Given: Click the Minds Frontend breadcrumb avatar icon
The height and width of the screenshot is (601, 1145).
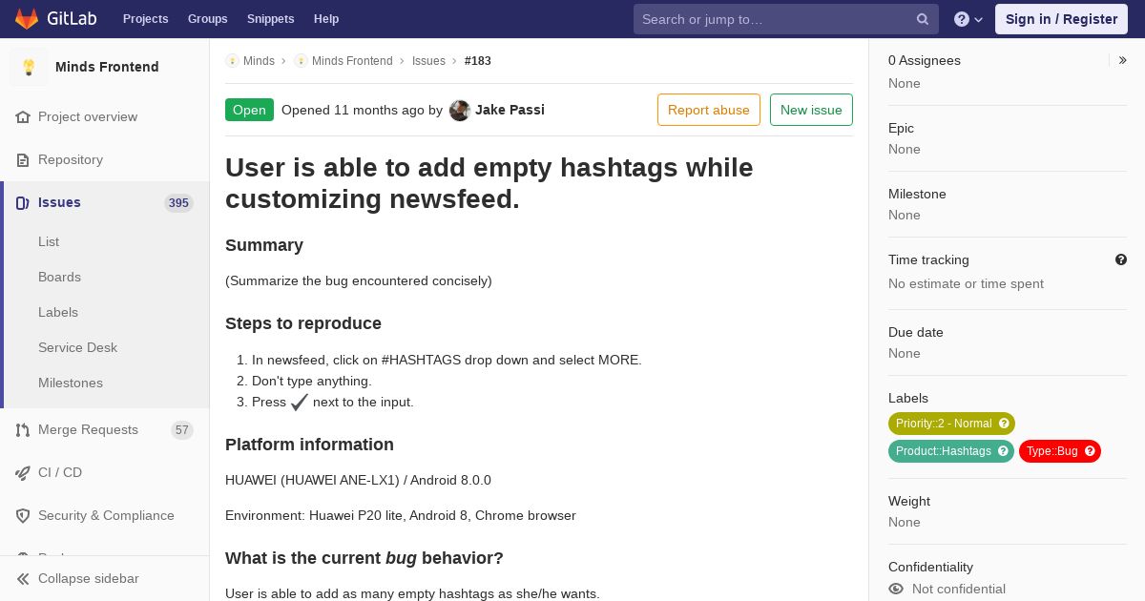Looking at the screenshot, I should (x=301, y=60).
